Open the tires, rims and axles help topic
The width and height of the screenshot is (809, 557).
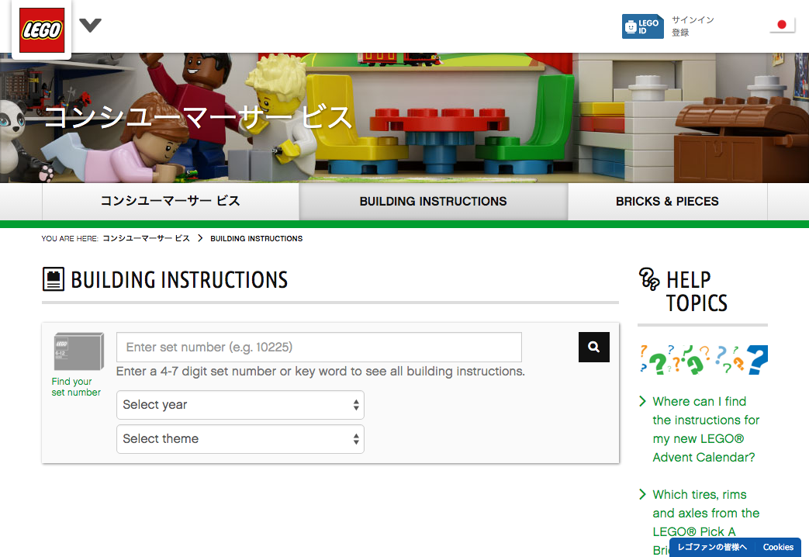705,521
